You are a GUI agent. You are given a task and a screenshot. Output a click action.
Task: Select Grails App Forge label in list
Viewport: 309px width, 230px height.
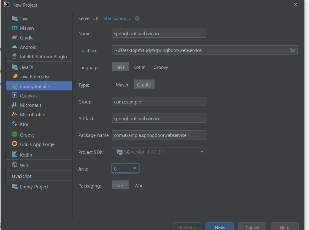pos(37,144)
